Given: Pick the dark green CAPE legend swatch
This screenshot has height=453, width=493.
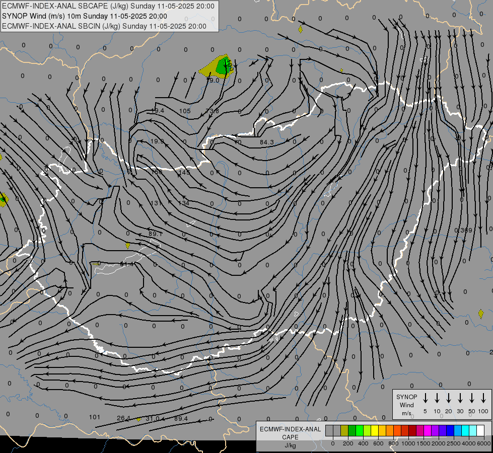Looking at the screenshot, I should coord(352,430).
